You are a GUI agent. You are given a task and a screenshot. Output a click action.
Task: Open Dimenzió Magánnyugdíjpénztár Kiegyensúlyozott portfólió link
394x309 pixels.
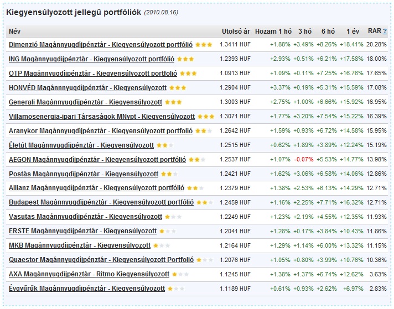101,45
